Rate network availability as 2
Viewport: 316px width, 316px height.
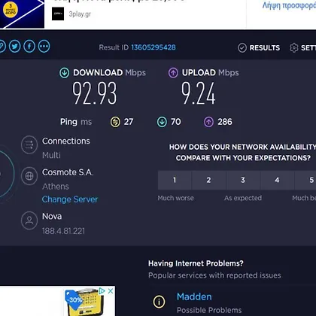pos(208,180)
